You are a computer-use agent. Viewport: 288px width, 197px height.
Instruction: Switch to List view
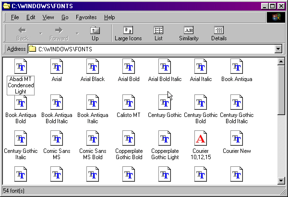click(x=158, y=34)
